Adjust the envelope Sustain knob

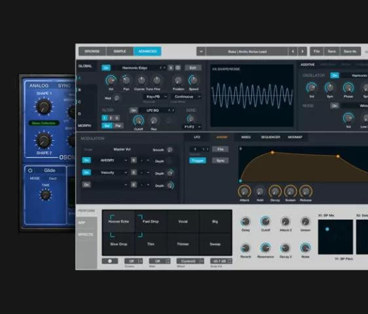(290, 192)
